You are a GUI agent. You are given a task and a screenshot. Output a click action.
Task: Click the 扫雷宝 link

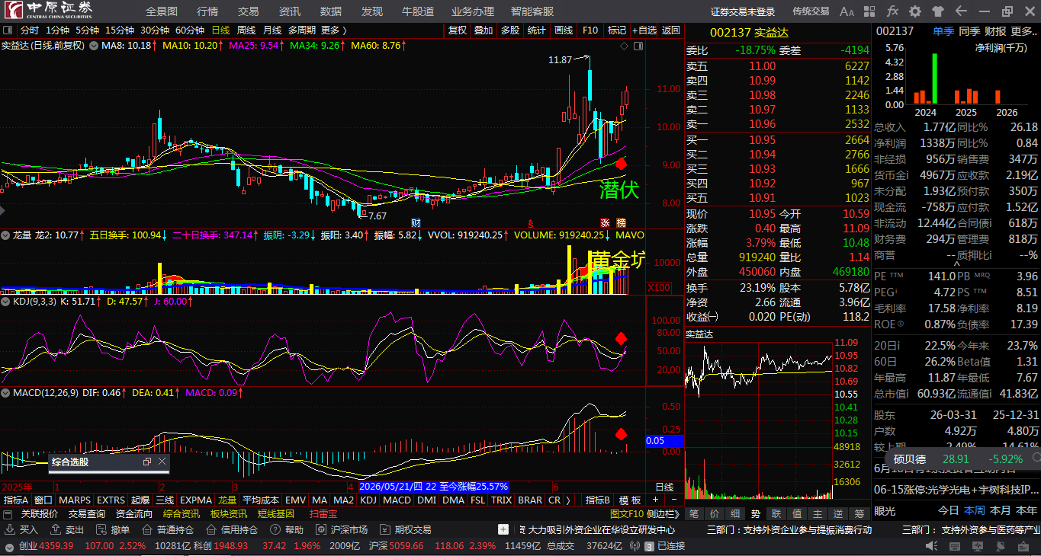323,514
